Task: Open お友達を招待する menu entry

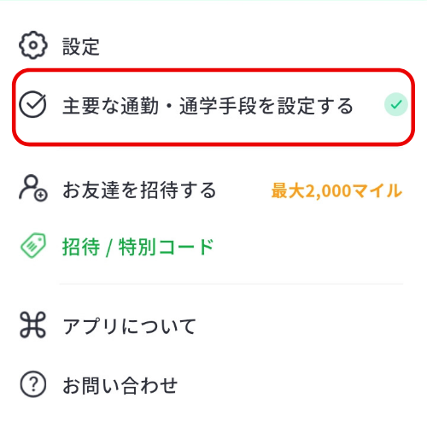Action: coord(139,190)
